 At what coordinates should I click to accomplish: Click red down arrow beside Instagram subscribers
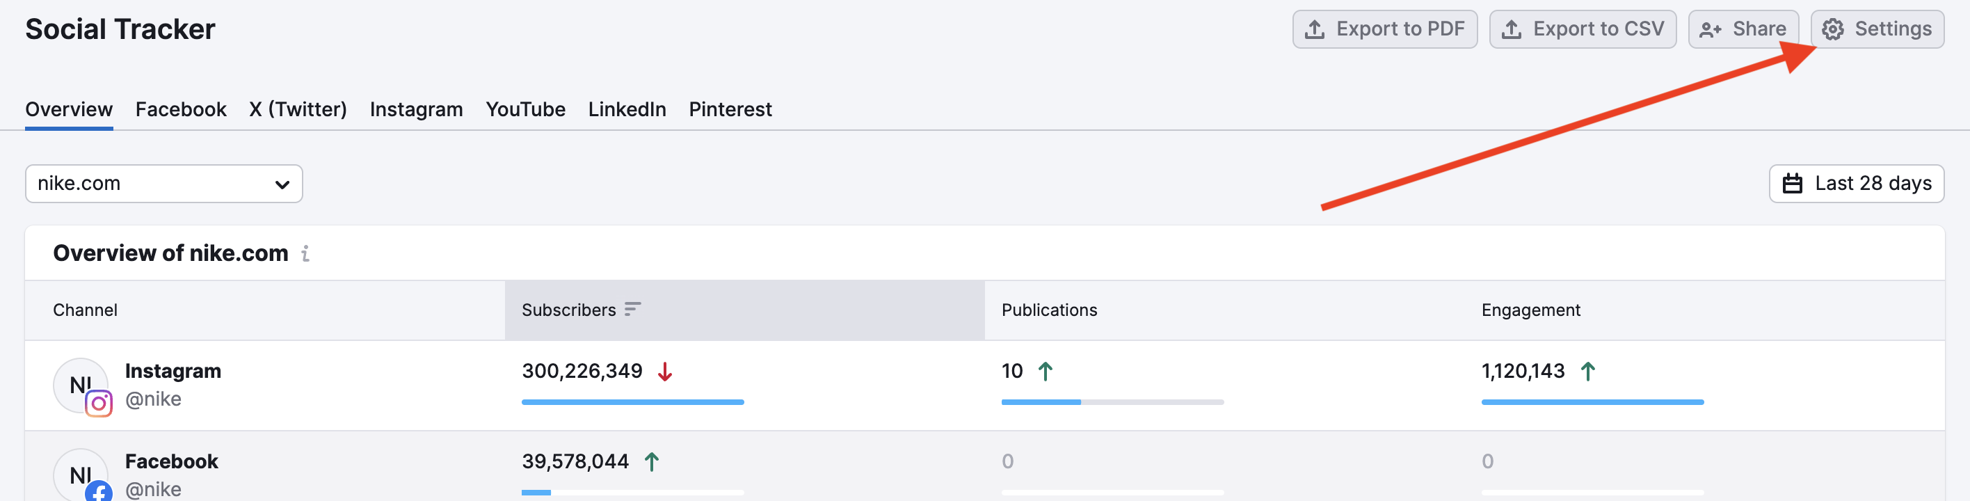664,372
